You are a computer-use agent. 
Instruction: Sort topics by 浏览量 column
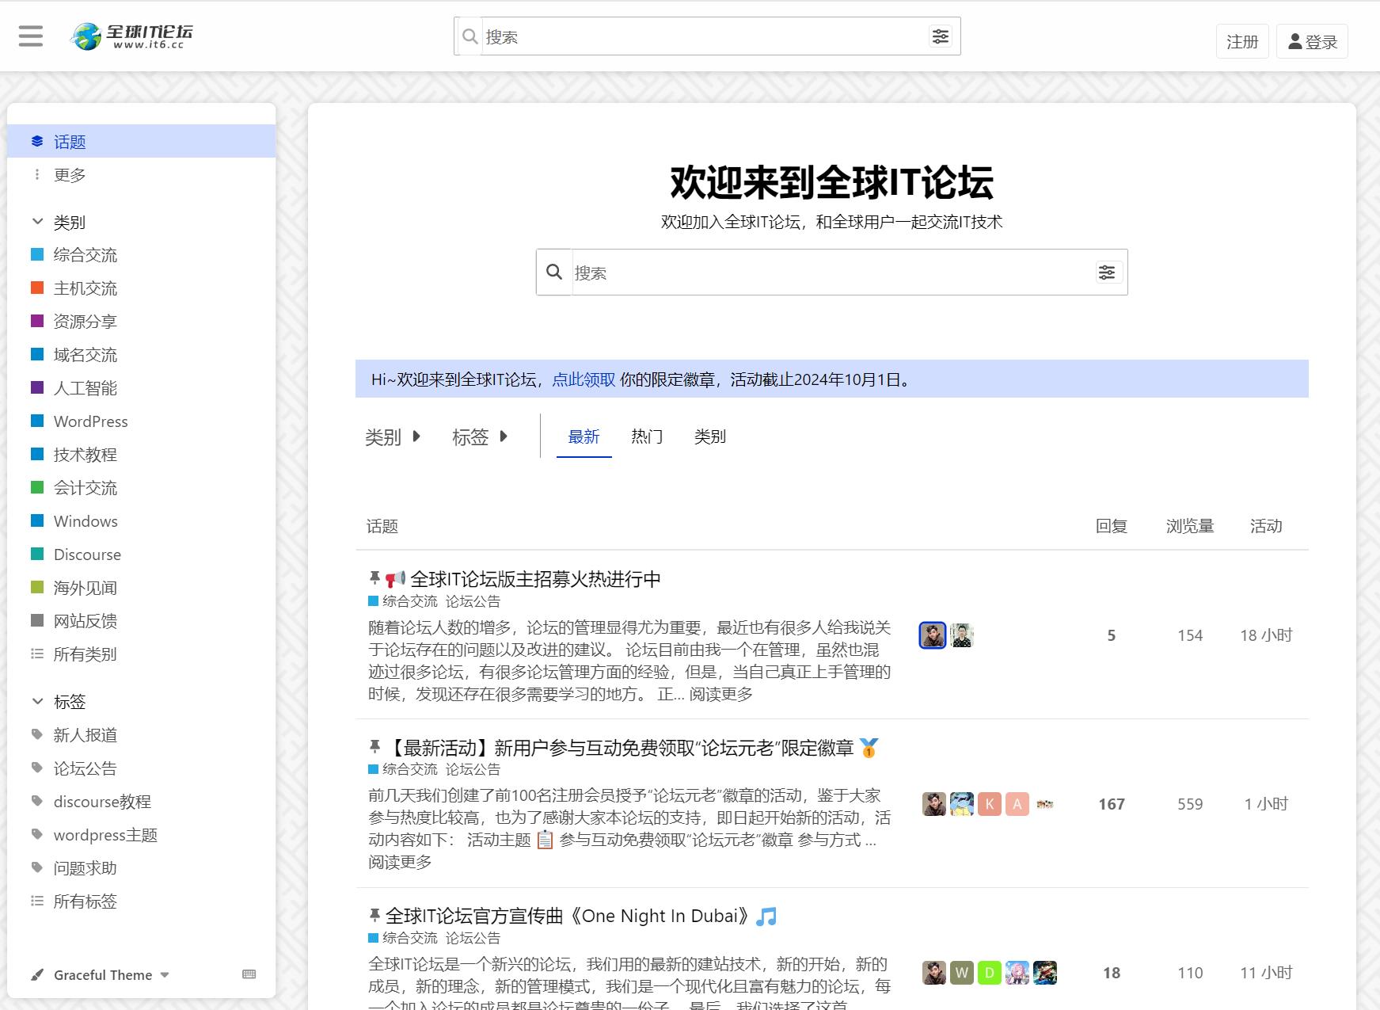click(1190, 526)
